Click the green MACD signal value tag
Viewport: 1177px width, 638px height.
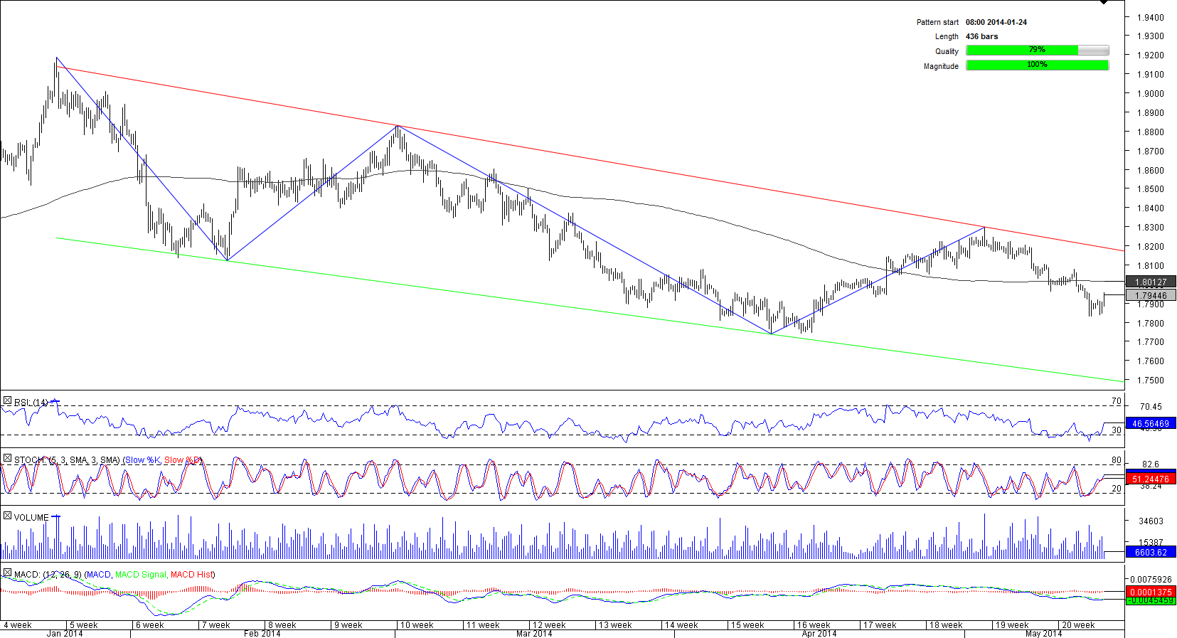(1151, 601)
